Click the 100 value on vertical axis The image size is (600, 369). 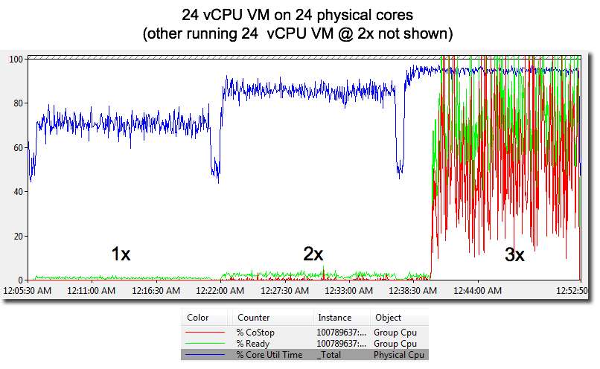click(16, 60)
